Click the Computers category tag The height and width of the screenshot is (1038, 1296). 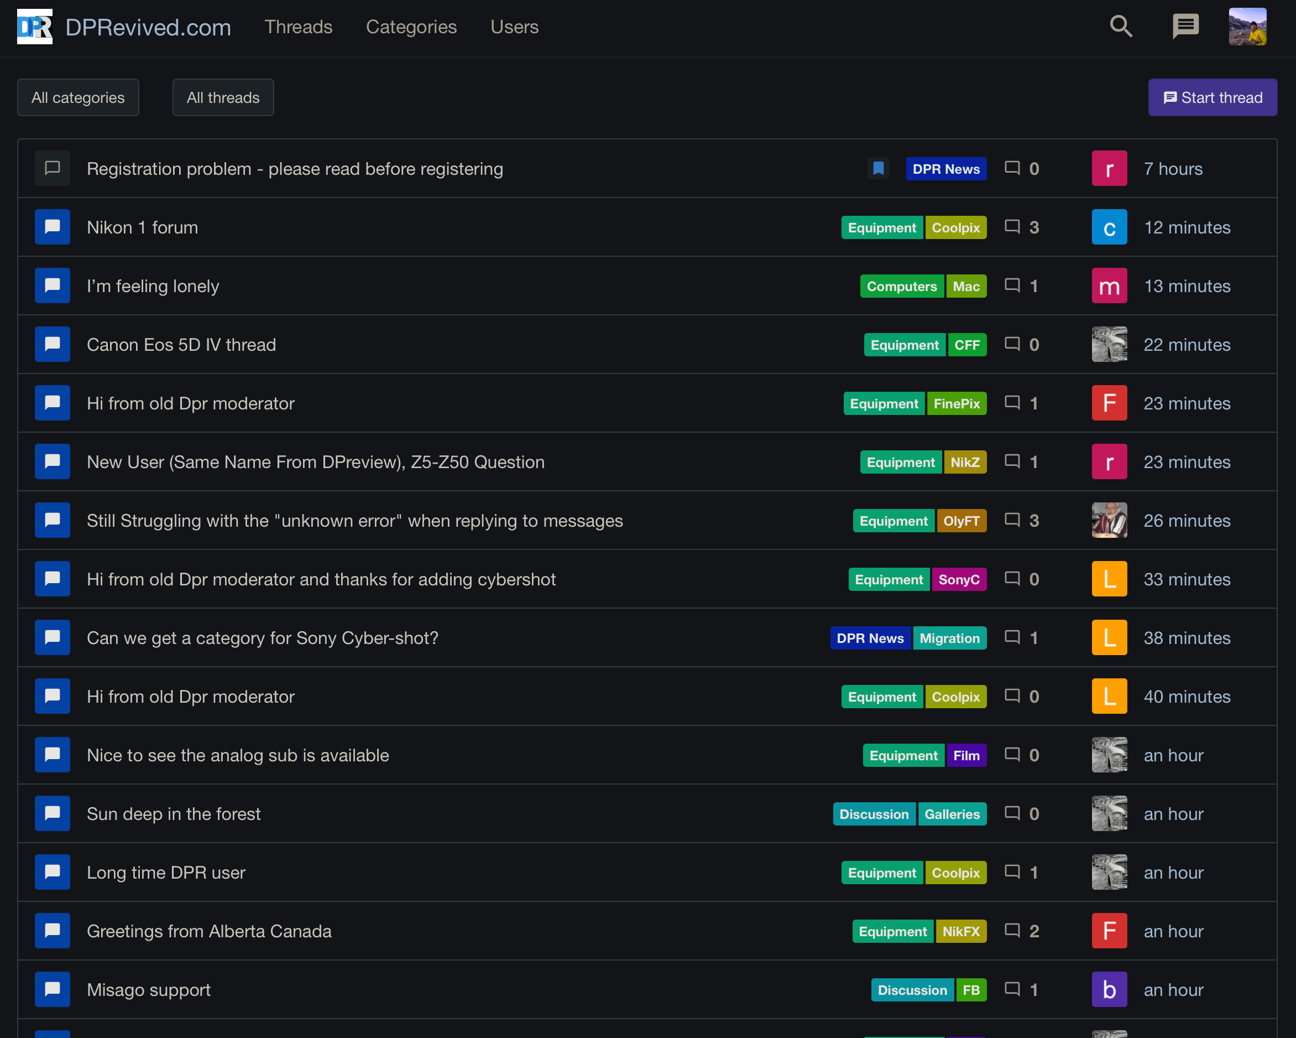point(902,286)
